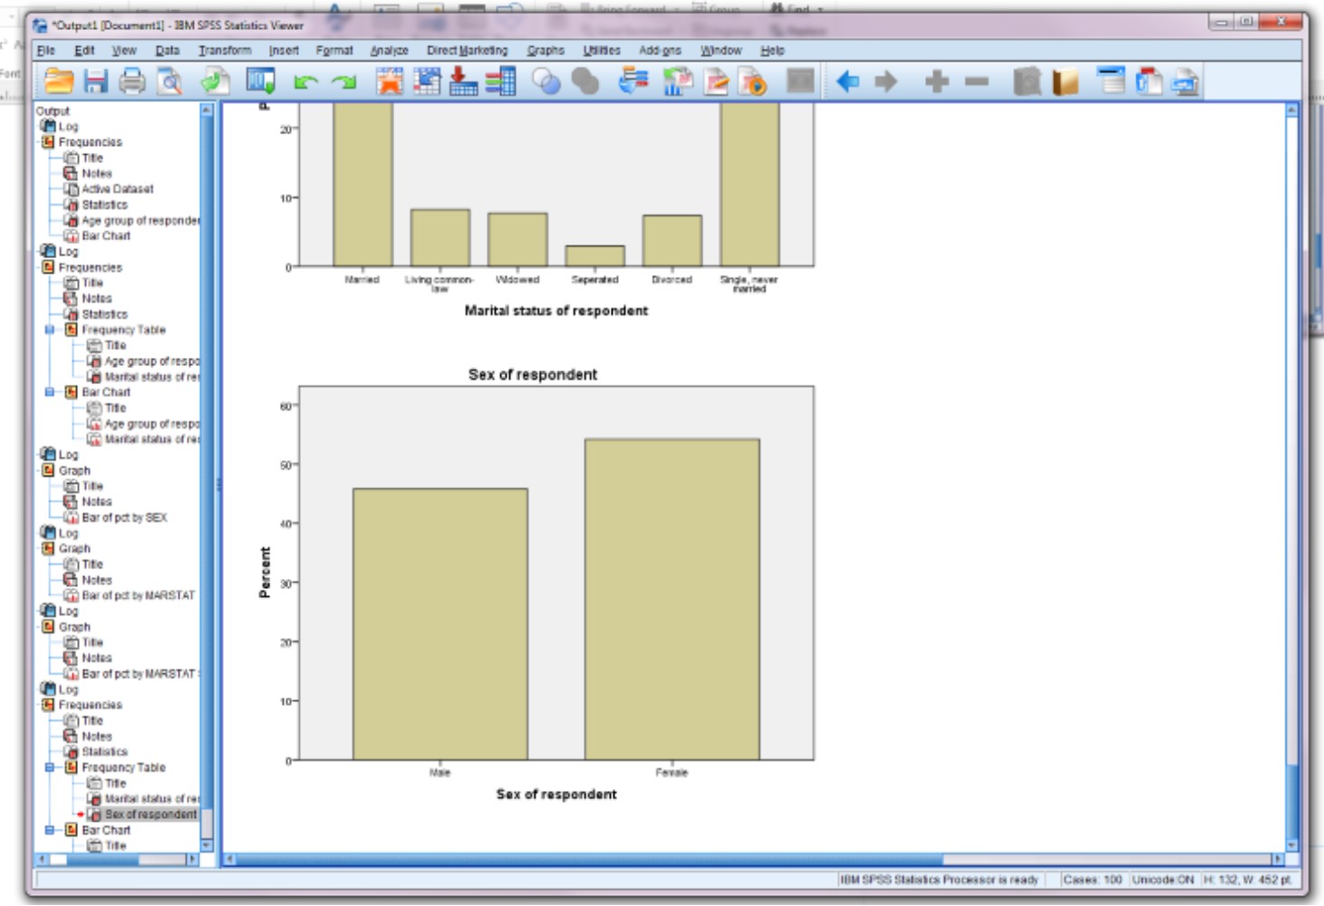Open the Graphs menu
The width and height of the screenshot is (1324, 906).
click(546, 51)
